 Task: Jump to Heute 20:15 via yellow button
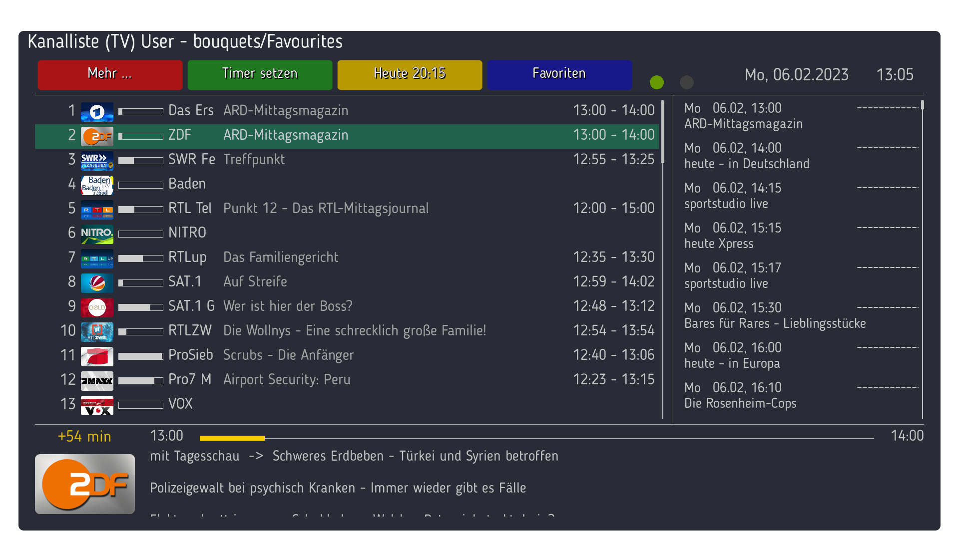tap(410, 75)
